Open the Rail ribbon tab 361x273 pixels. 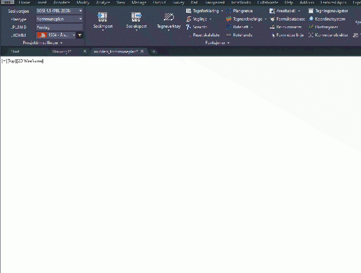[x=194, y=2]
